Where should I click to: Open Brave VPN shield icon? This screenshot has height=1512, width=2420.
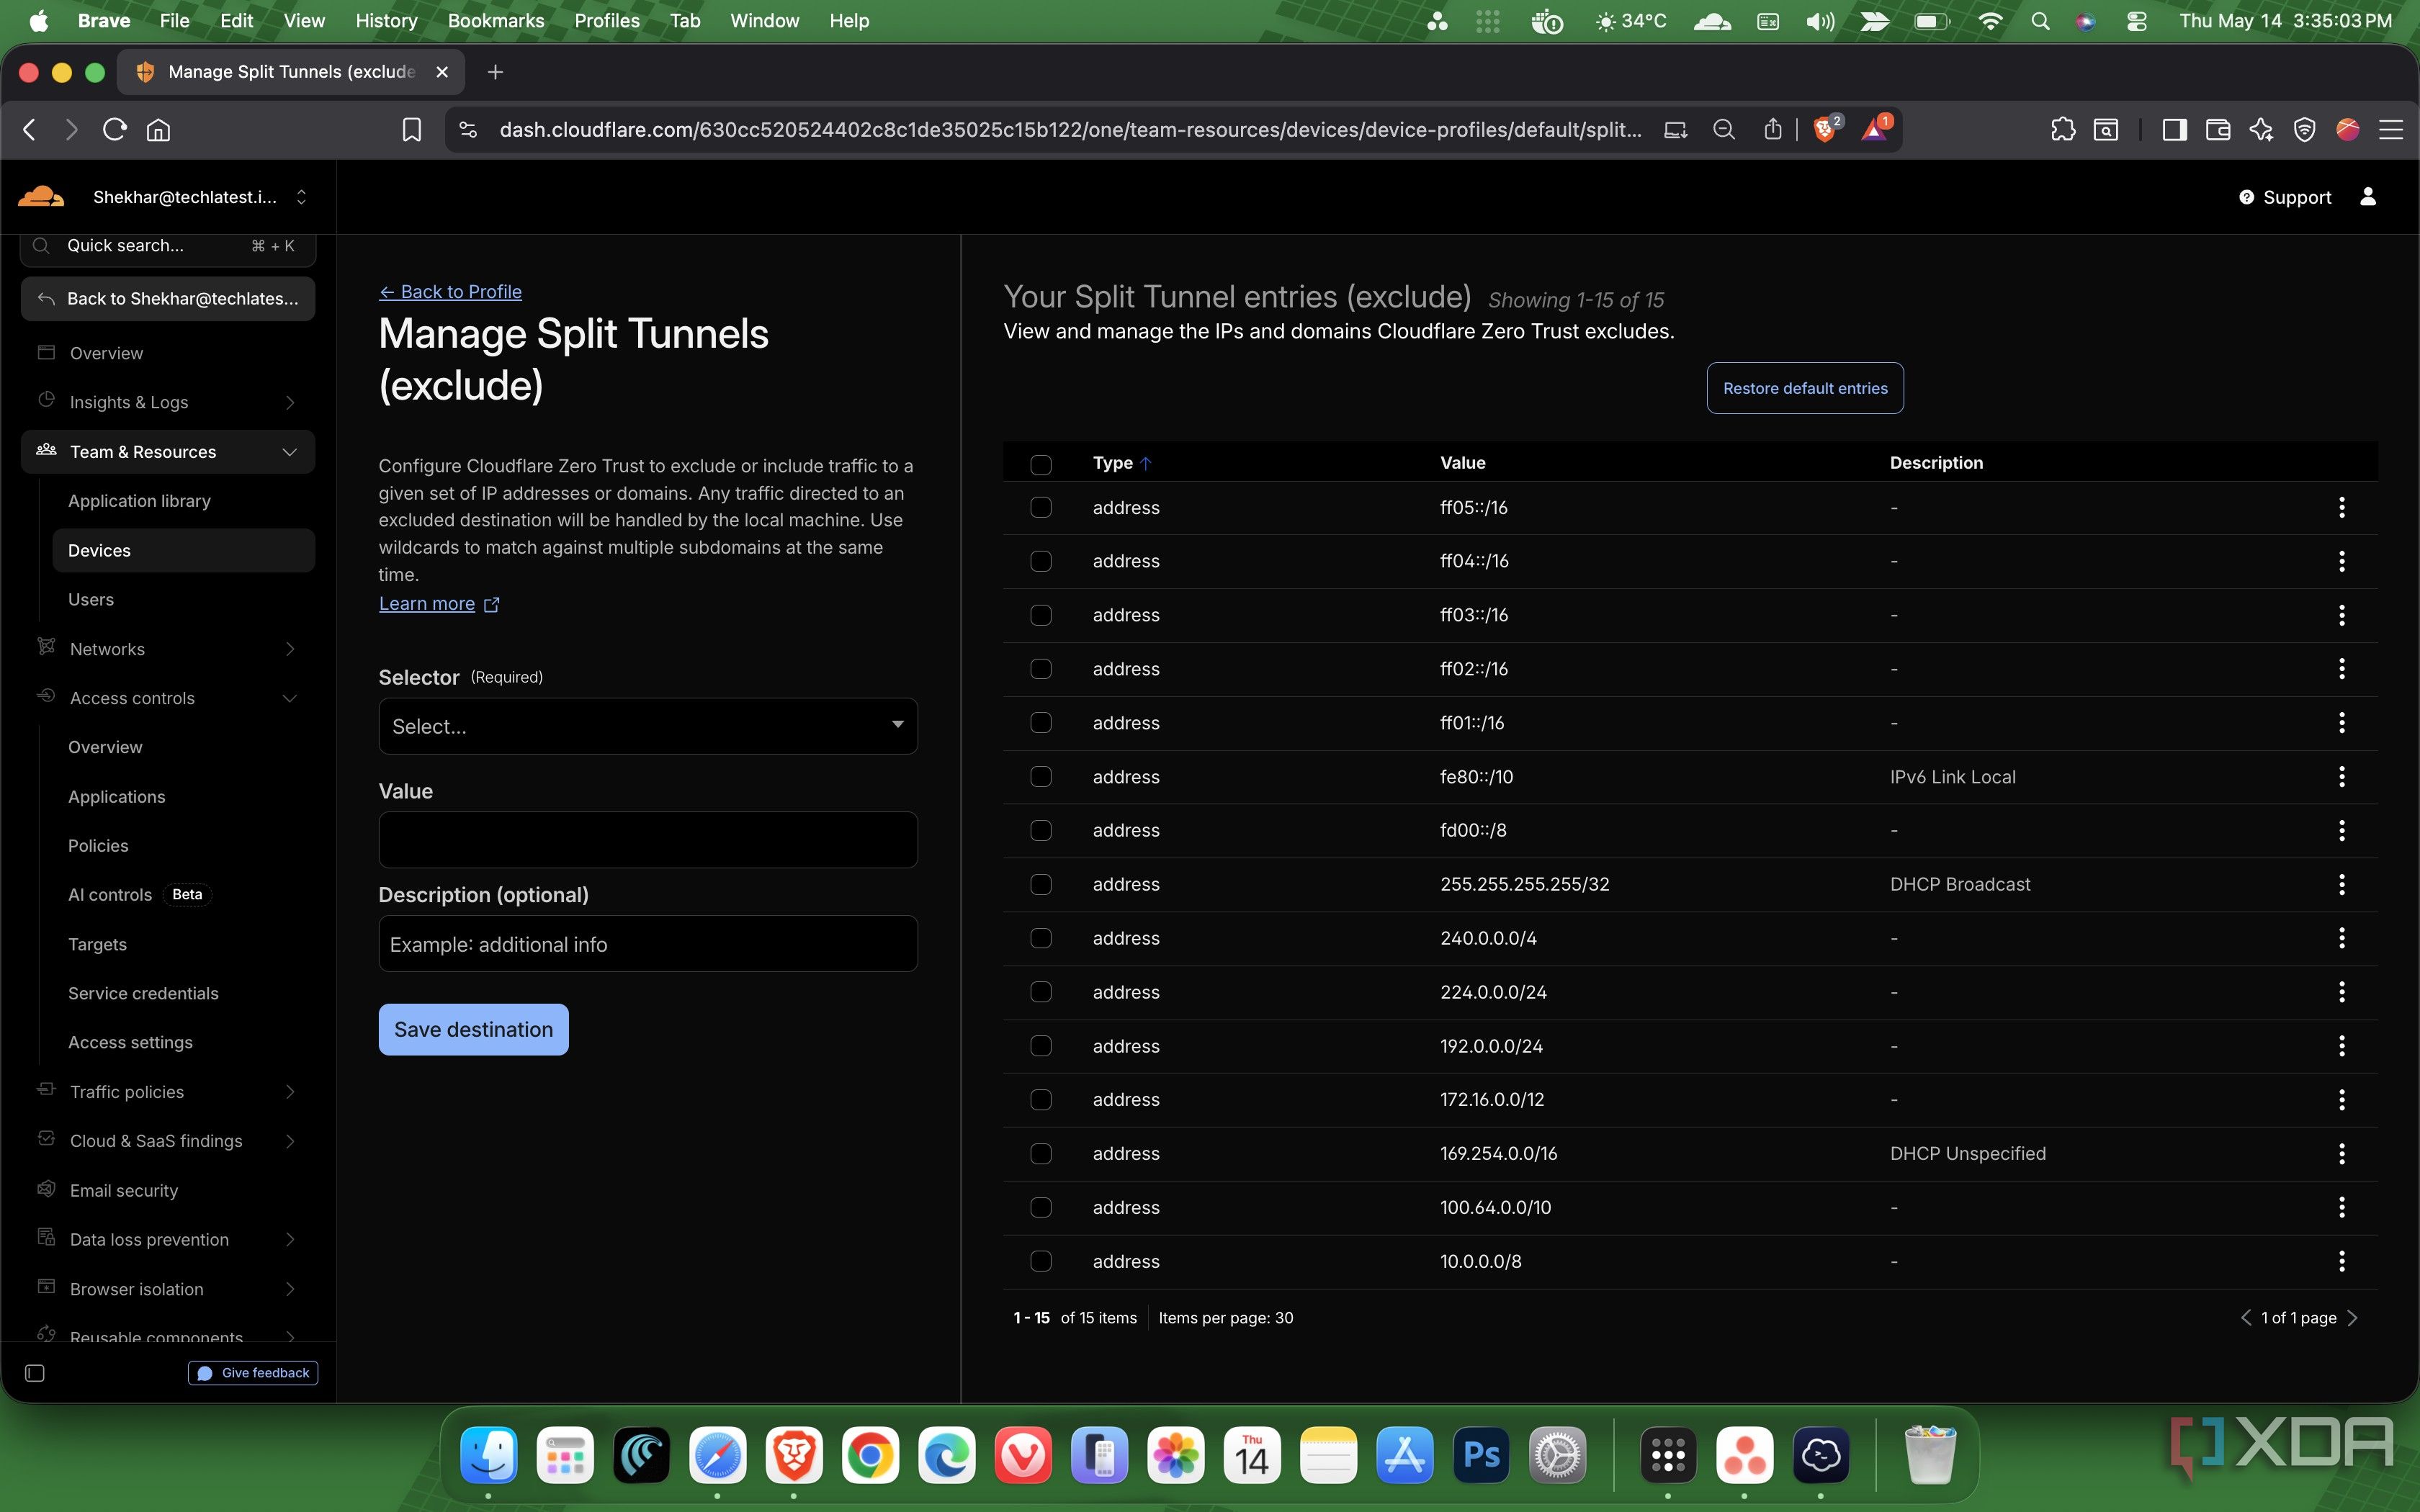[x=2304, y=130]
